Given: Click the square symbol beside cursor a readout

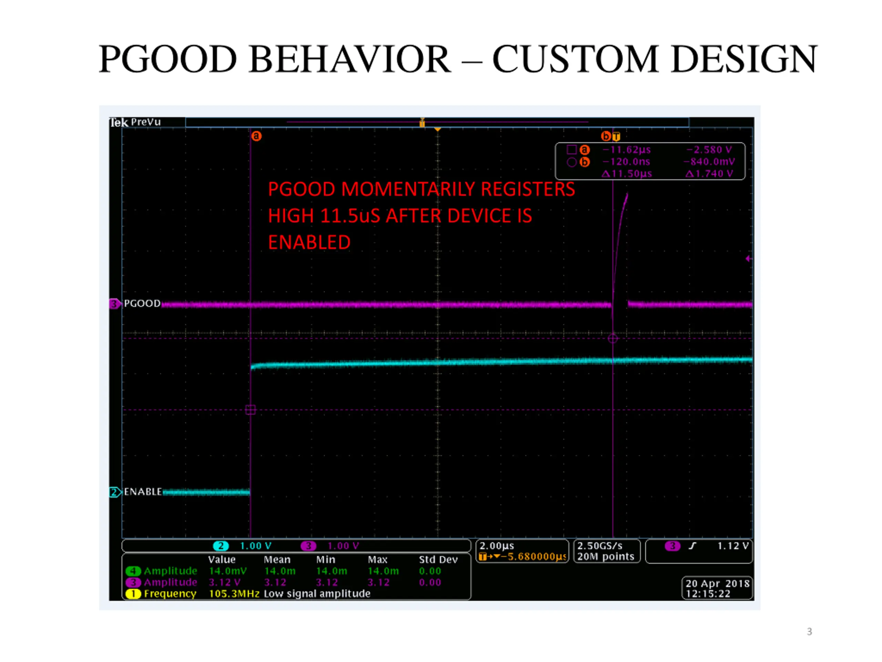Looking at the screenshot, I should click(571, 150).
